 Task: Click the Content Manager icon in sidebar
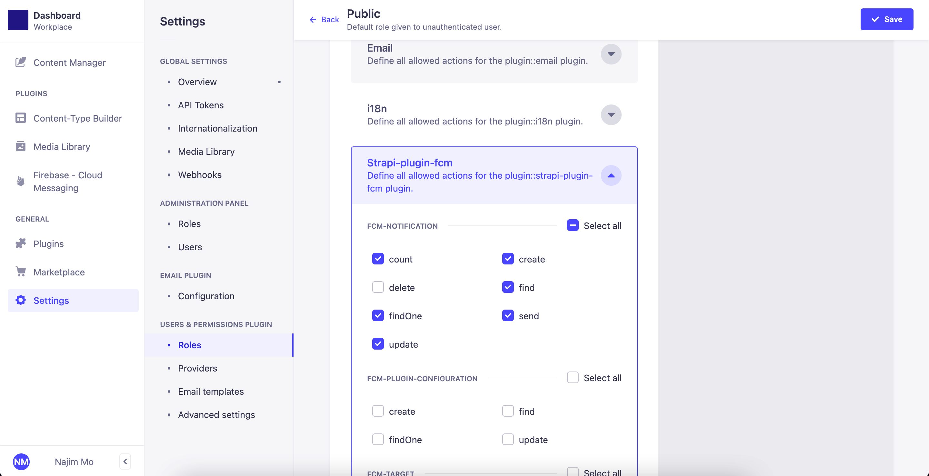pyautogui.click(x=21, y=62)
